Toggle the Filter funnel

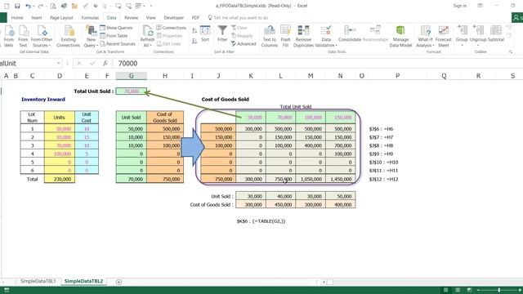pos(222,33)
